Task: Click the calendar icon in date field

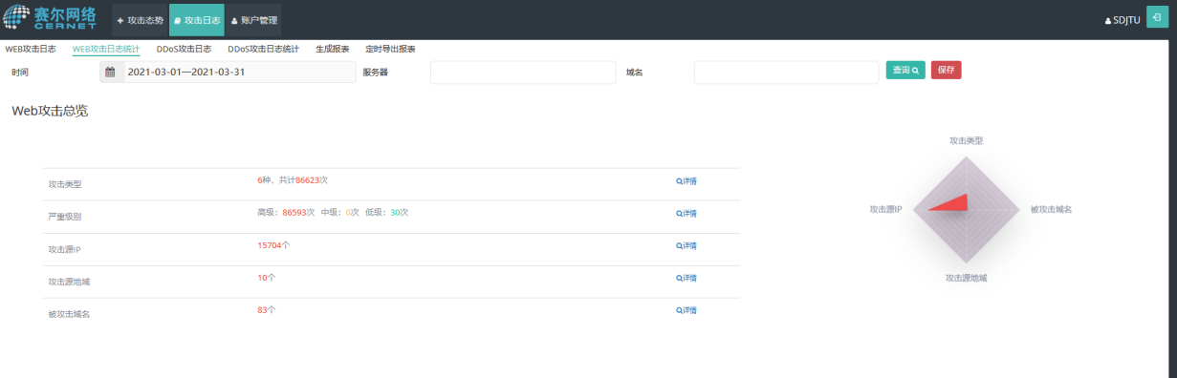Action: tap(111, 72)
